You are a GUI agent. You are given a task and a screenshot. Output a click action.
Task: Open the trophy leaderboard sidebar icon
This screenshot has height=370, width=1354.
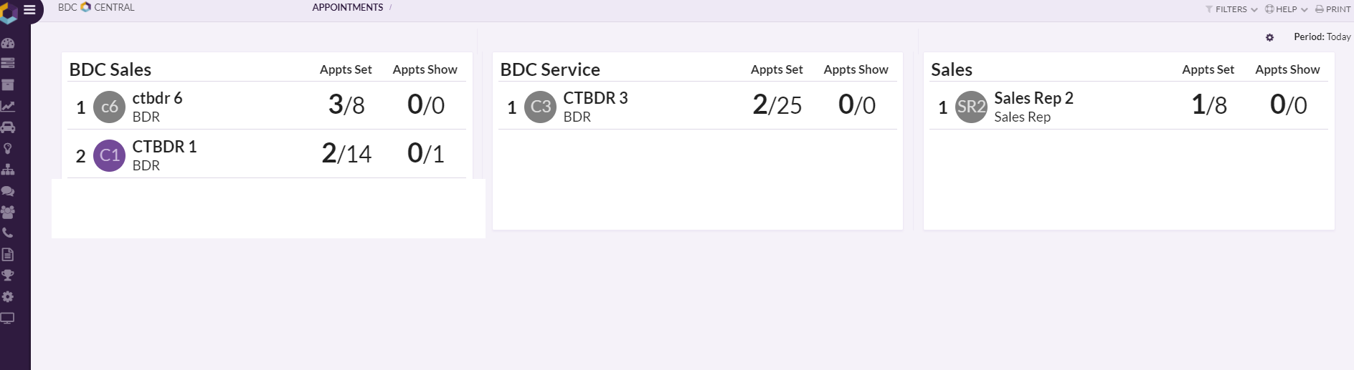[8, 276]
